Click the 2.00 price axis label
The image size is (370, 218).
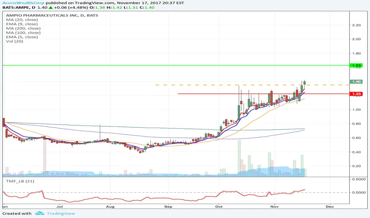coord(357,39)
